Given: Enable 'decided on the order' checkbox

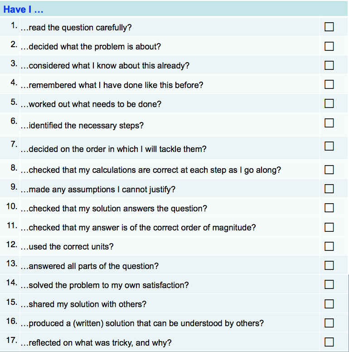Looking at the screenshot, I should [x=329, y=146].
